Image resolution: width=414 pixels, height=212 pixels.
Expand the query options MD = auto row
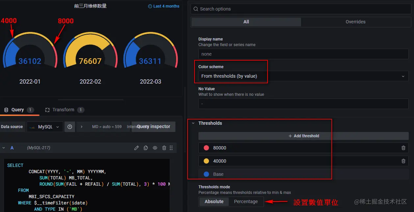coord(82,127)
